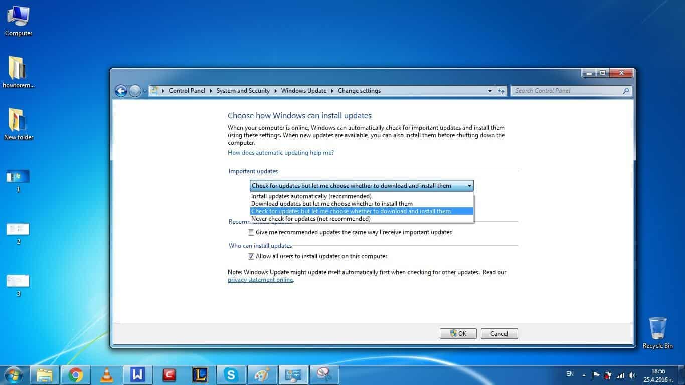This screenshot has height=385, width=685.
Task: Expand hidden icons in the system tray
Action: (x=583, y=374)
